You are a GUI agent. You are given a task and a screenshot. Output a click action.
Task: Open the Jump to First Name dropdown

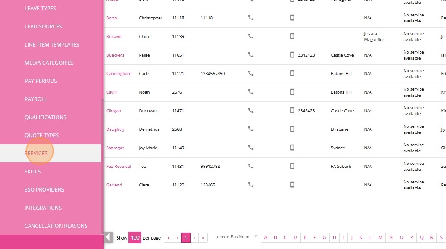point(244,236)
